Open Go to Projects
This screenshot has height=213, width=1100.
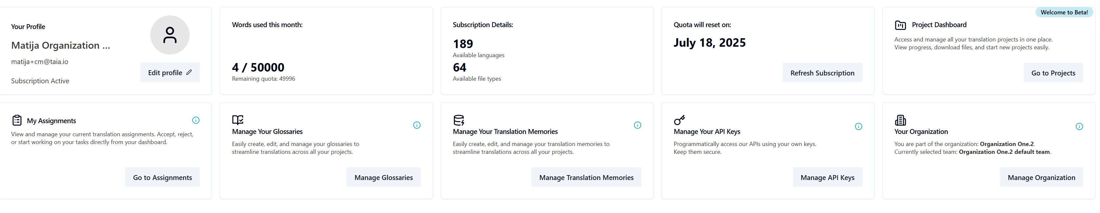click(1053, 73)
